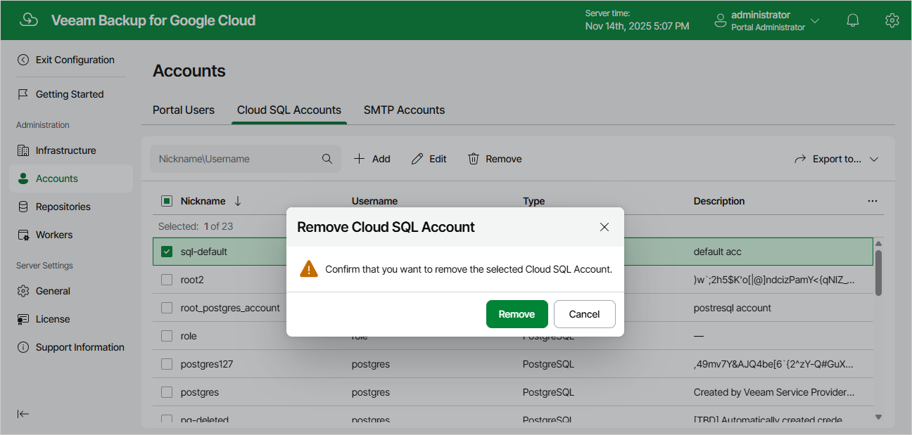Sort by Nickname arrow indicator
The height and width of the screenshot is (435, 912).
238,201
